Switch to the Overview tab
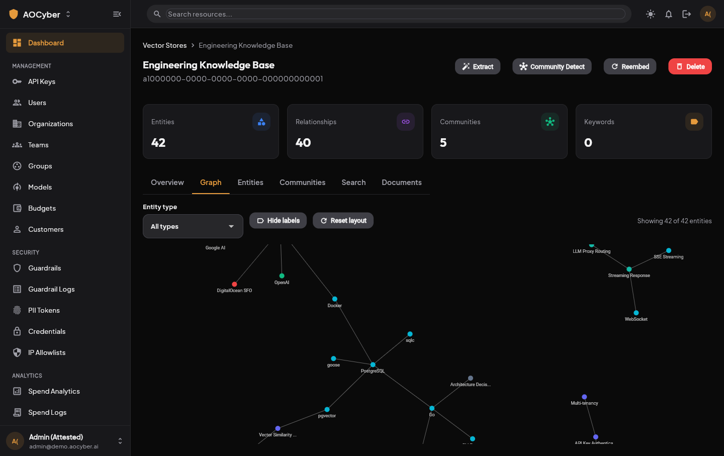The width and height of the screenshot is (724, 456). (167, 183)
